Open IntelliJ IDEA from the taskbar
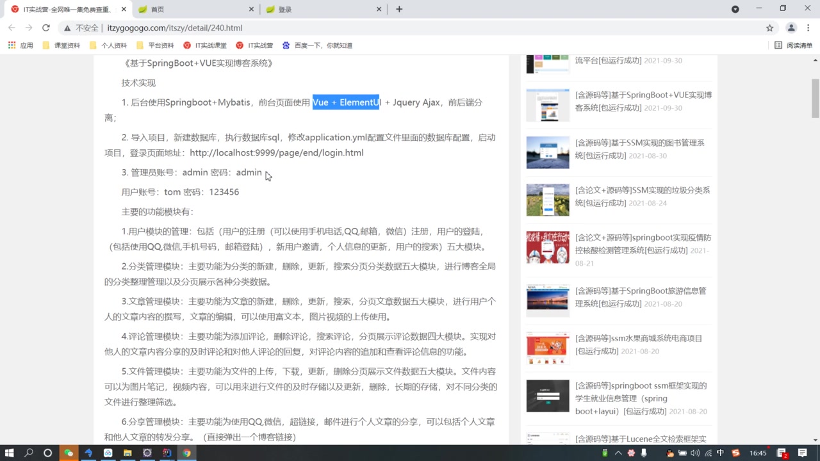 click(x=167, y=453)
